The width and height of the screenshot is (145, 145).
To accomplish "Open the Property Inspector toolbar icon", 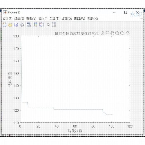I will coord(54,25).
